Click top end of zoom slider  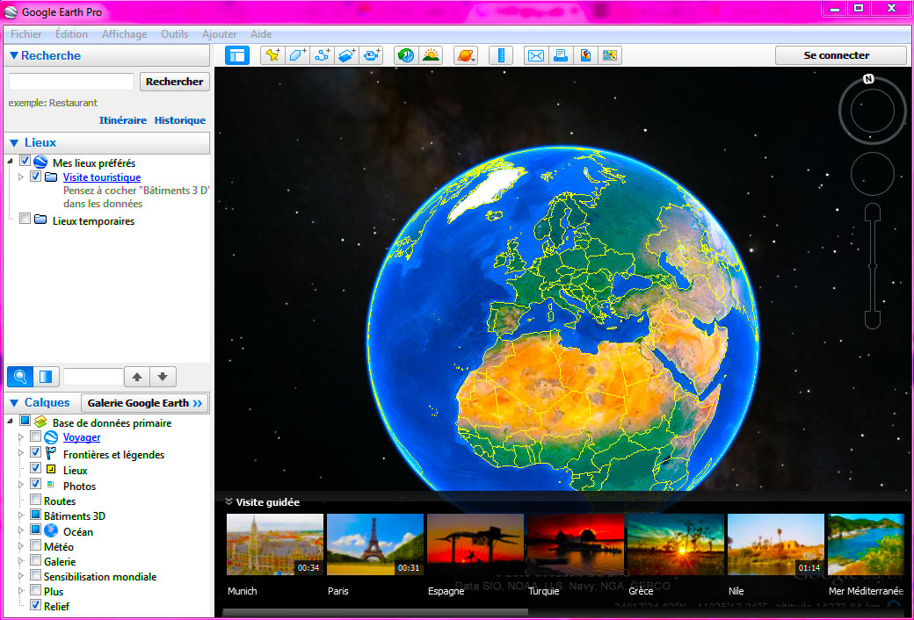[873, 213]
